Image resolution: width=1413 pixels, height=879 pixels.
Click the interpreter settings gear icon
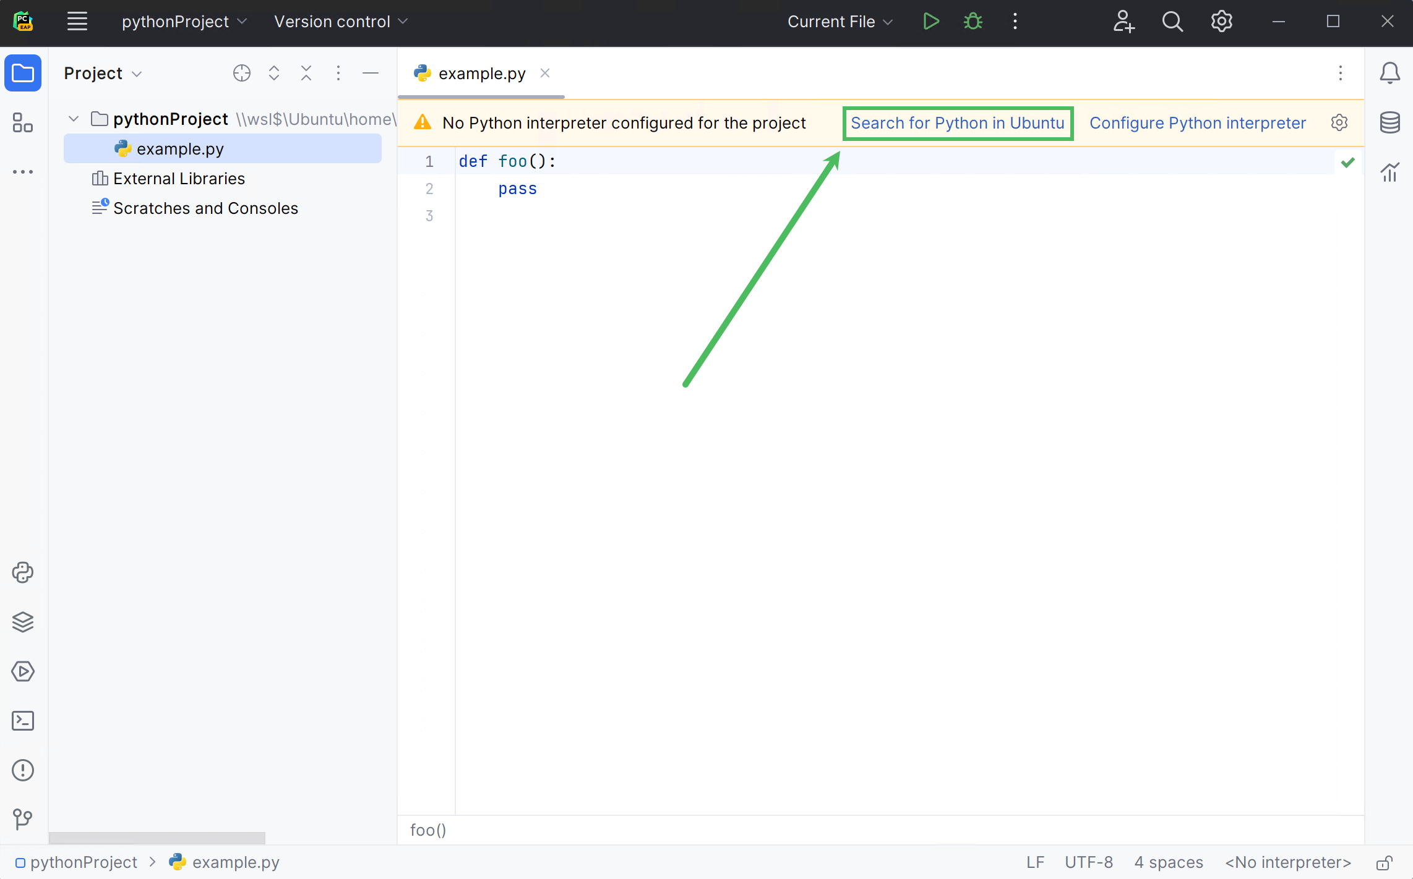coord(1339,122)
